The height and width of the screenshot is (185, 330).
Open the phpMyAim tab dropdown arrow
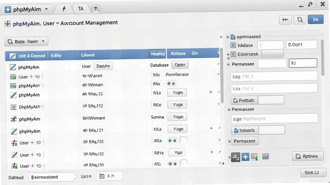click(x=46, y=9)
